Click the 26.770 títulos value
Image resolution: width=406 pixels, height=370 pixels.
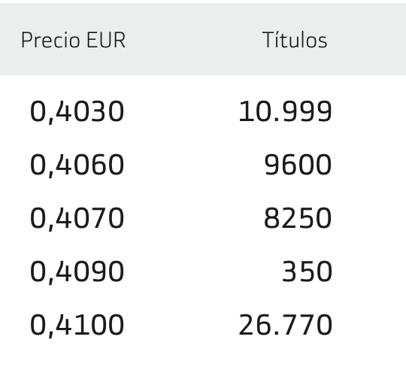pyautogui.click(x=285, y=325)
